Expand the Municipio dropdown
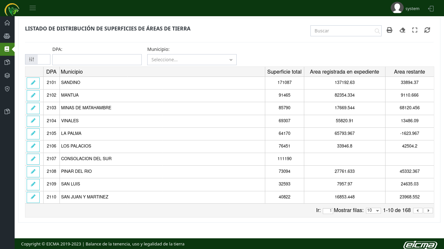Screen dimensions: 444x249 (192, 60)
